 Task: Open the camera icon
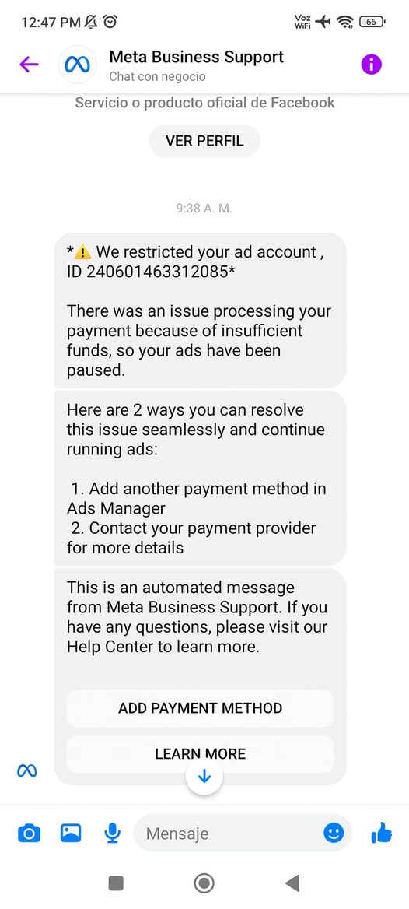[29, 834]
